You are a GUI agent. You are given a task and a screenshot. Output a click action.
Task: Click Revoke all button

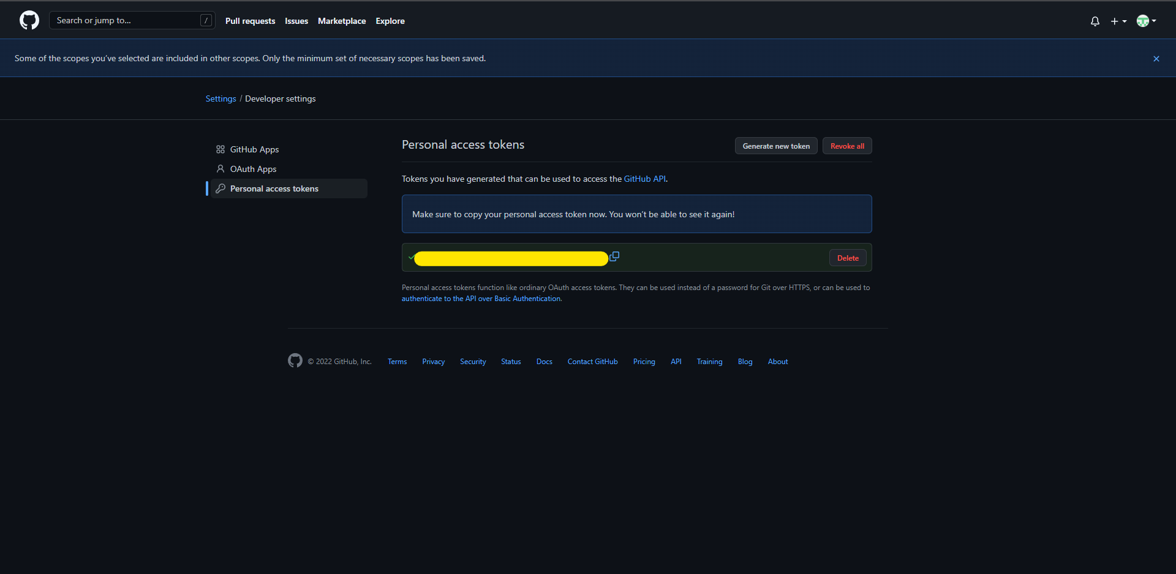847,146
